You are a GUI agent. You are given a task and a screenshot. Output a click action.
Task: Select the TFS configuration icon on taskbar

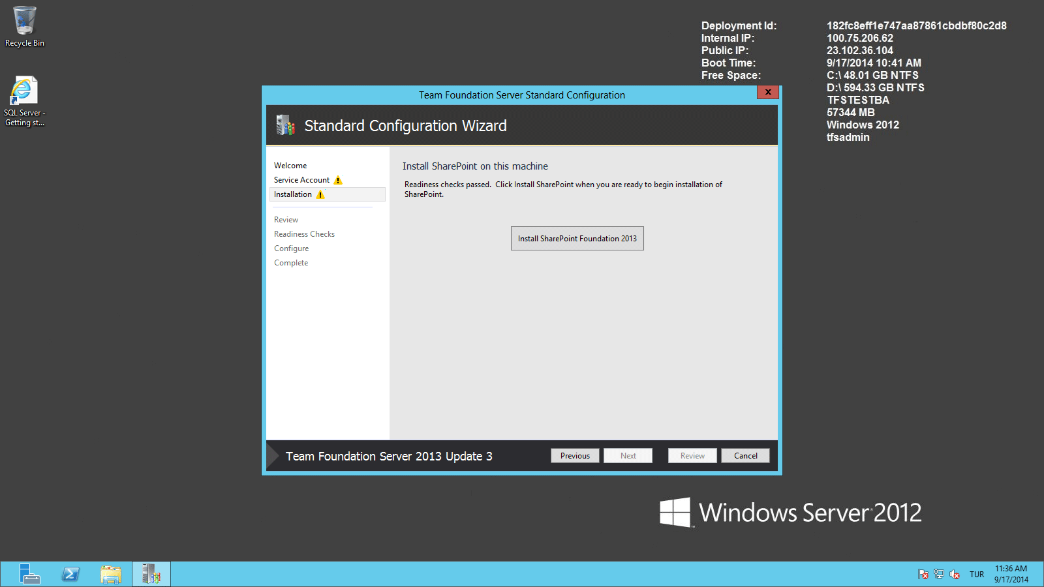(x=151, y=574)
